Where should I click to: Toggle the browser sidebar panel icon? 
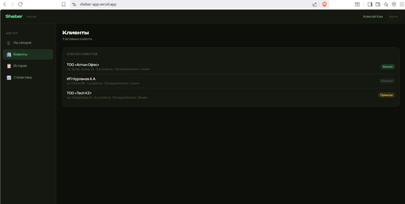(370, 5)
